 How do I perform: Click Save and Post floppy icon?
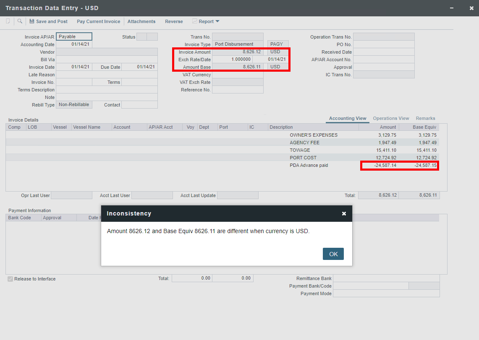pyautogui.click(x=32, y=21)
